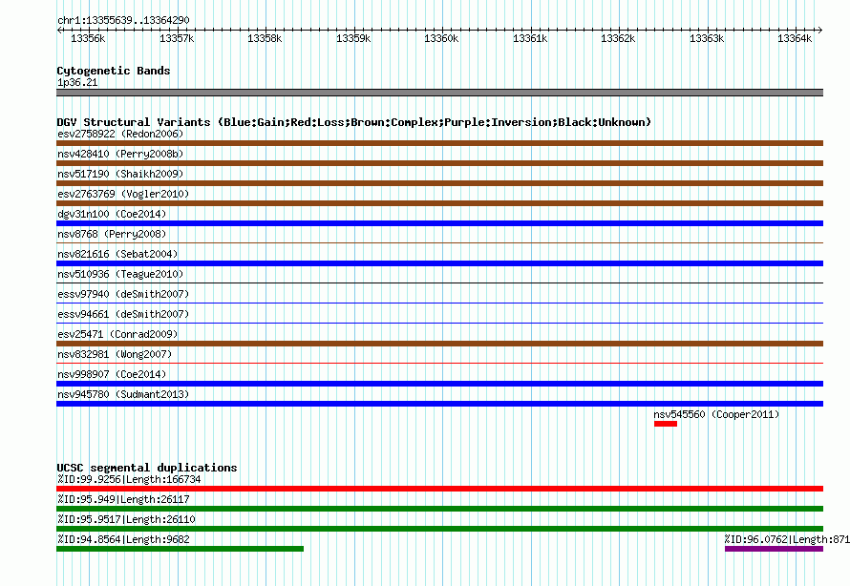Image resolution: width=850 pixels, height=586 pixels.
Task: Open dgv31n100 (Coe2014) variant label
Action: pos(112,214)
